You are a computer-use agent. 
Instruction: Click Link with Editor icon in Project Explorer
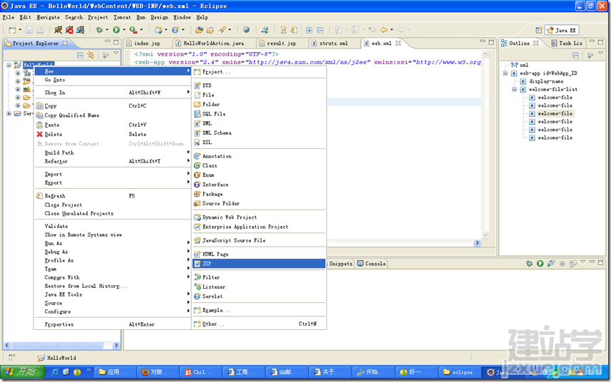(91, 56)
